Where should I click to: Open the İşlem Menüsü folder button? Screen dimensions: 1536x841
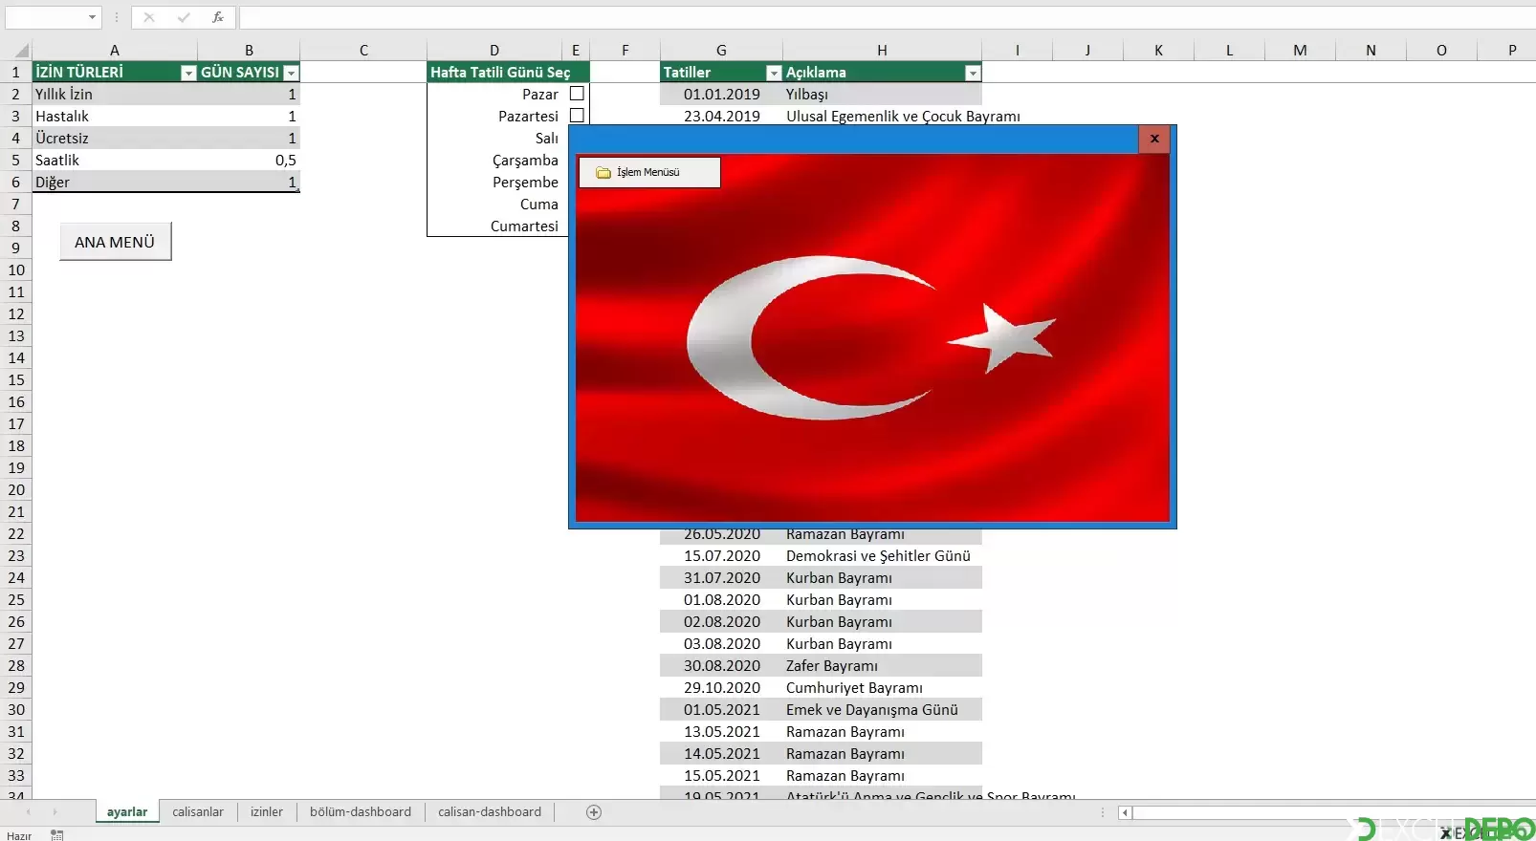649,172
